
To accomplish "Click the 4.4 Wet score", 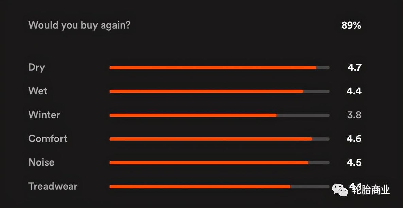I will click(x=354, y=91).
